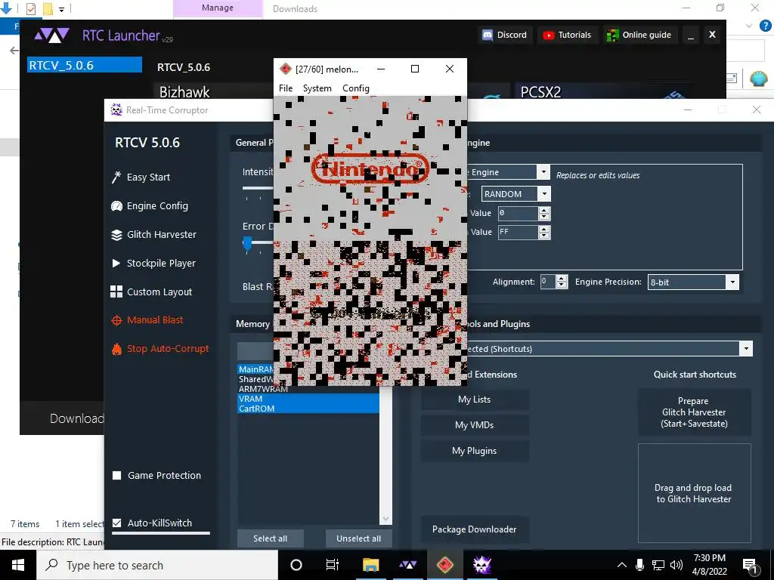Open Engine Config gauge icon

pyautogui.click(x=116, y=206)
